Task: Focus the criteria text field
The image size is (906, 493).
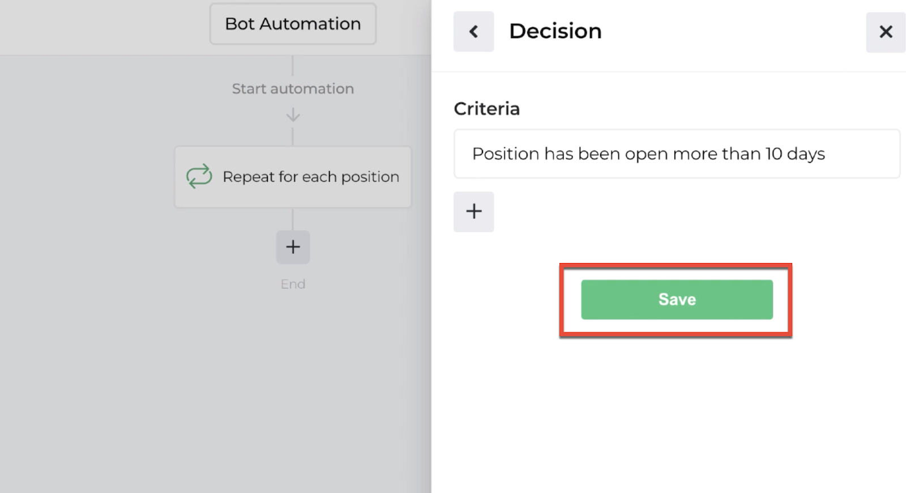Action: pos(677,154)
